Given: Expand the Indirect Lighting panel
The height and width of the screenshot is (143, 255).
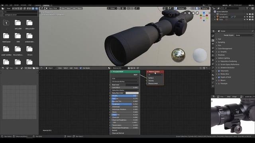Looking at the screenshot, I should point(224,58).
